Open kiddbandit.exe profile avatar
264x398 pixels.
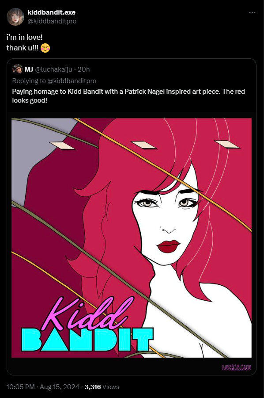coord(15,17)
